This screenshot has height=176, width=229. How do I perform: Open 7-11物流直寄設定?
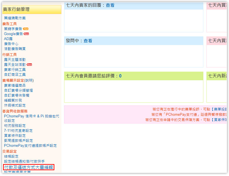pyautogui.click(x=18, y=131)
